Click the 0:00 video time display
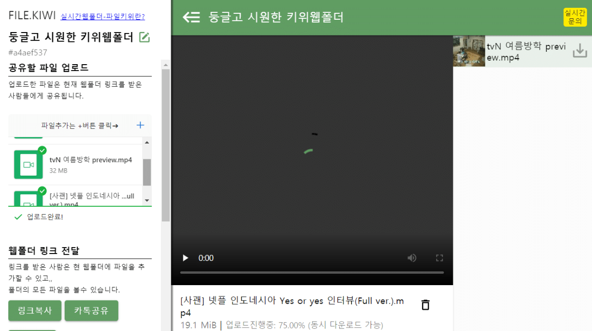 click(x=206, y=258)
